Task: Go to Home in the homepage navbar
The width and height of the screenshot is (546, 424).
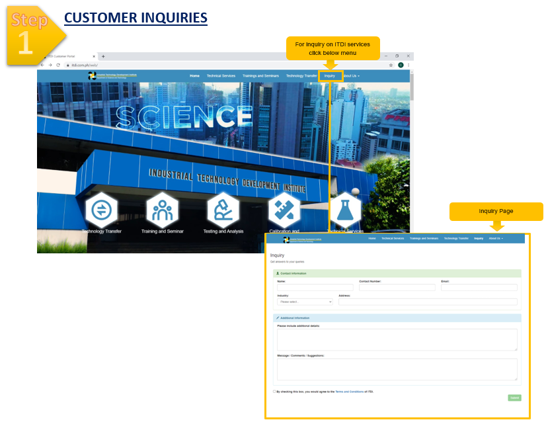Action: [x=194, y=76]
